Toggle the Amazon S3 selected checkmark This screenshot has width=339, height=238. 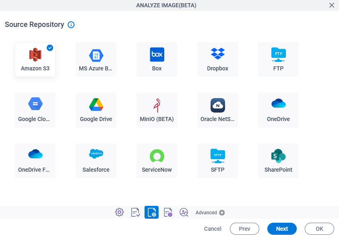pyautogui.click(x=50, y=48)
